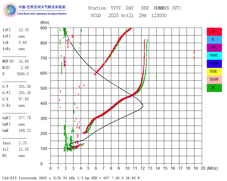This screenshot has height=181, width=227.
Task: Pick the pink SSW legend swatch
Action: click(x=214, y=80)
